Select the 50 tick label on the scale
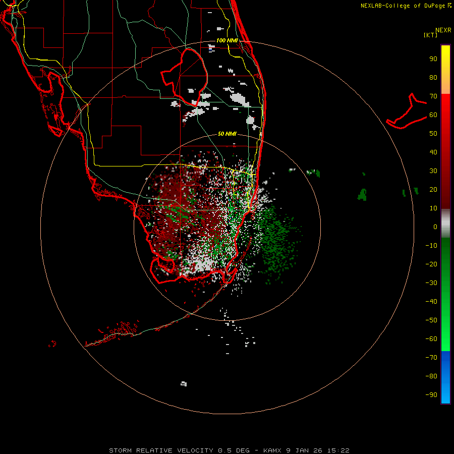 433,134
